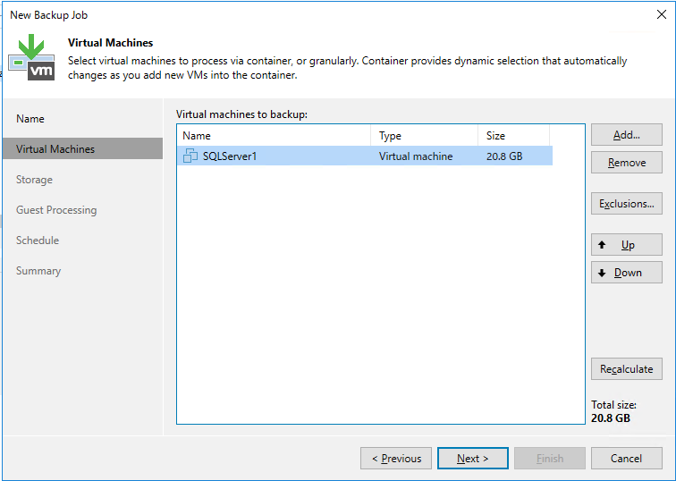Click the green arrow VM backup icon
Viewport: 676px width, 481px height.
32,57
